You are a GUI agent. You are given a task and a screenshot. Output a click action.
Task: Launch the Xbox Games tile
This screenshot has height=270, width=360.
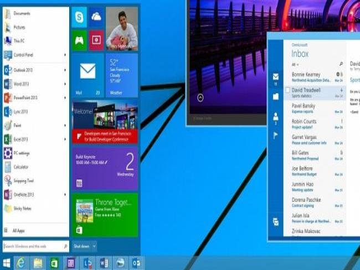pos(79,40)
